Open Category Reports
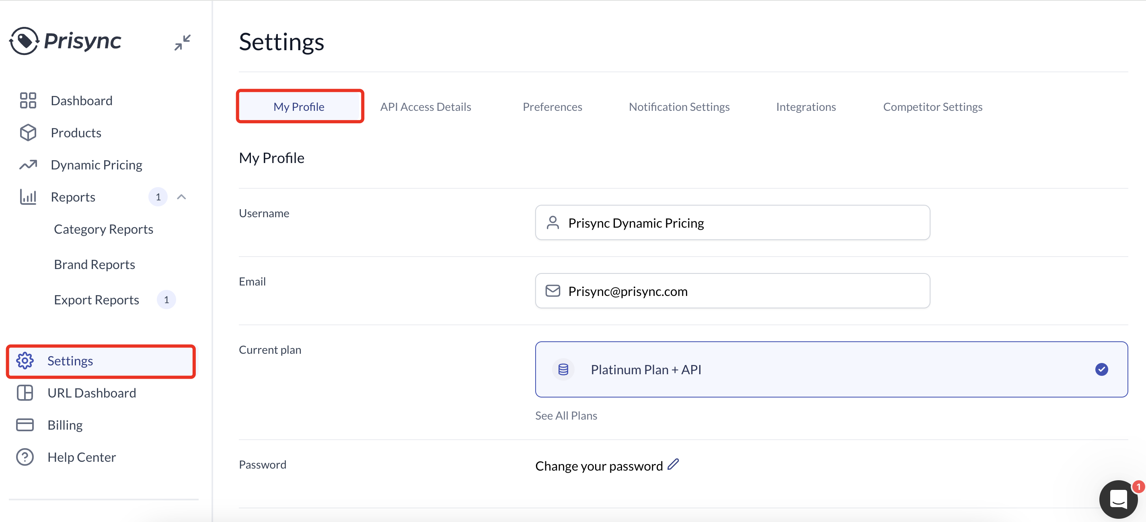 pyautogui.click(x=104, y=229)
